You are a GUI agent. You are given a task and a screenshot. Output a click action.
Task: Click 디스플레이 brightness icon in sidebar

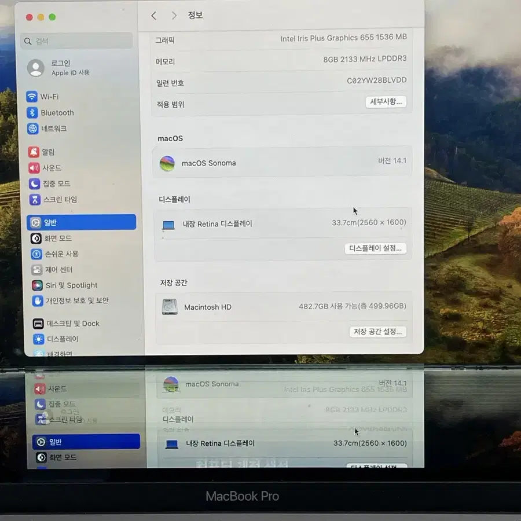(x=39, y=339)
